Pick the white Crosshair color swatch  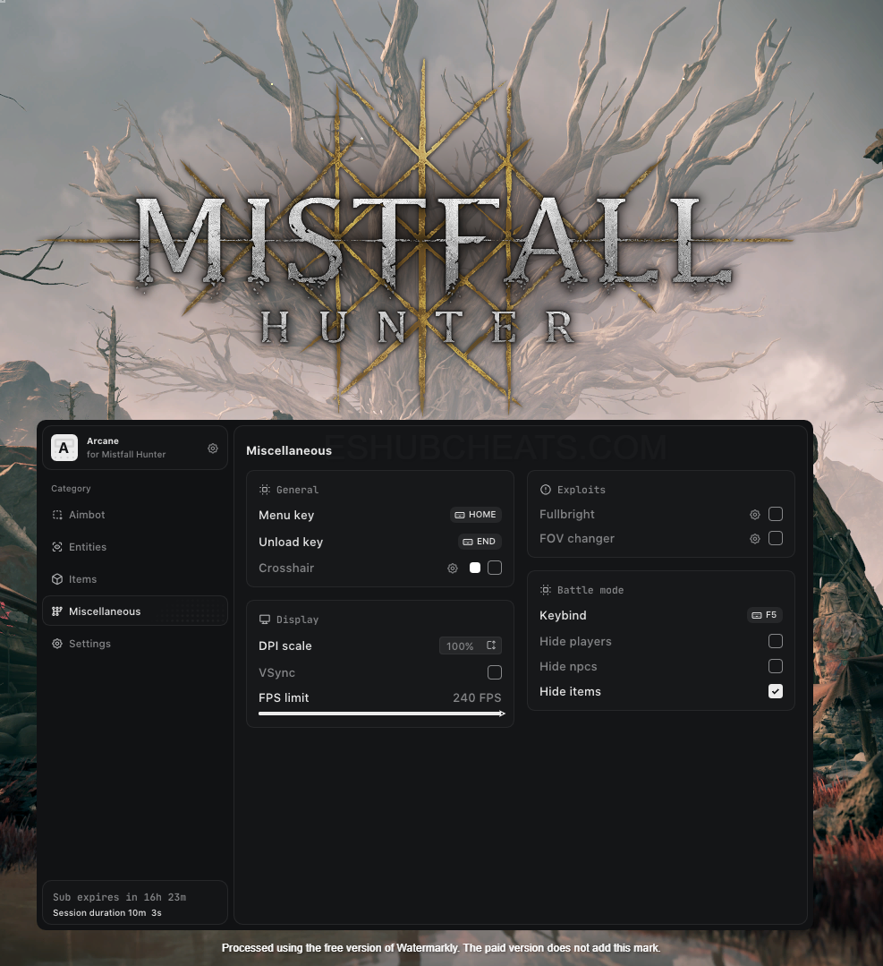[475, 568]
